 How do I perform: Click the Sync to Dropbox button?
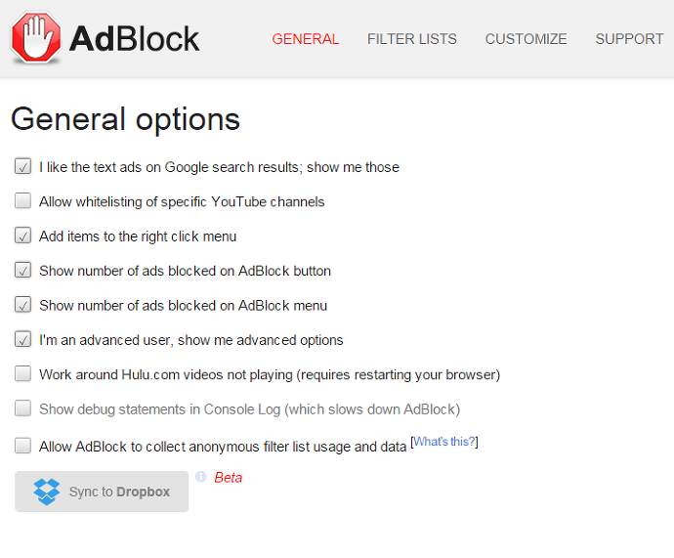[x=102, y=492]
